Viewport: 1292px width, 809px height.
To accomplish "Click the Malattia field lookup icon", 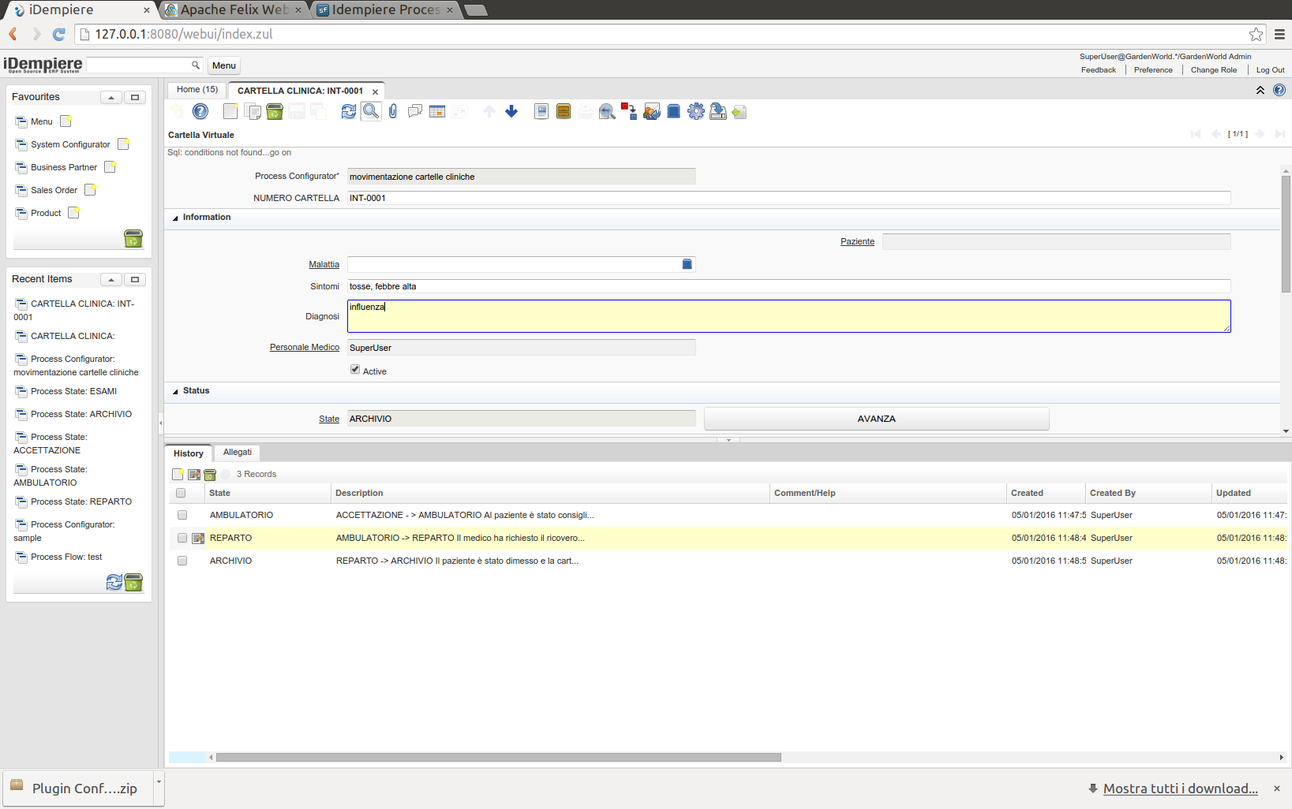I will (687, 264).
